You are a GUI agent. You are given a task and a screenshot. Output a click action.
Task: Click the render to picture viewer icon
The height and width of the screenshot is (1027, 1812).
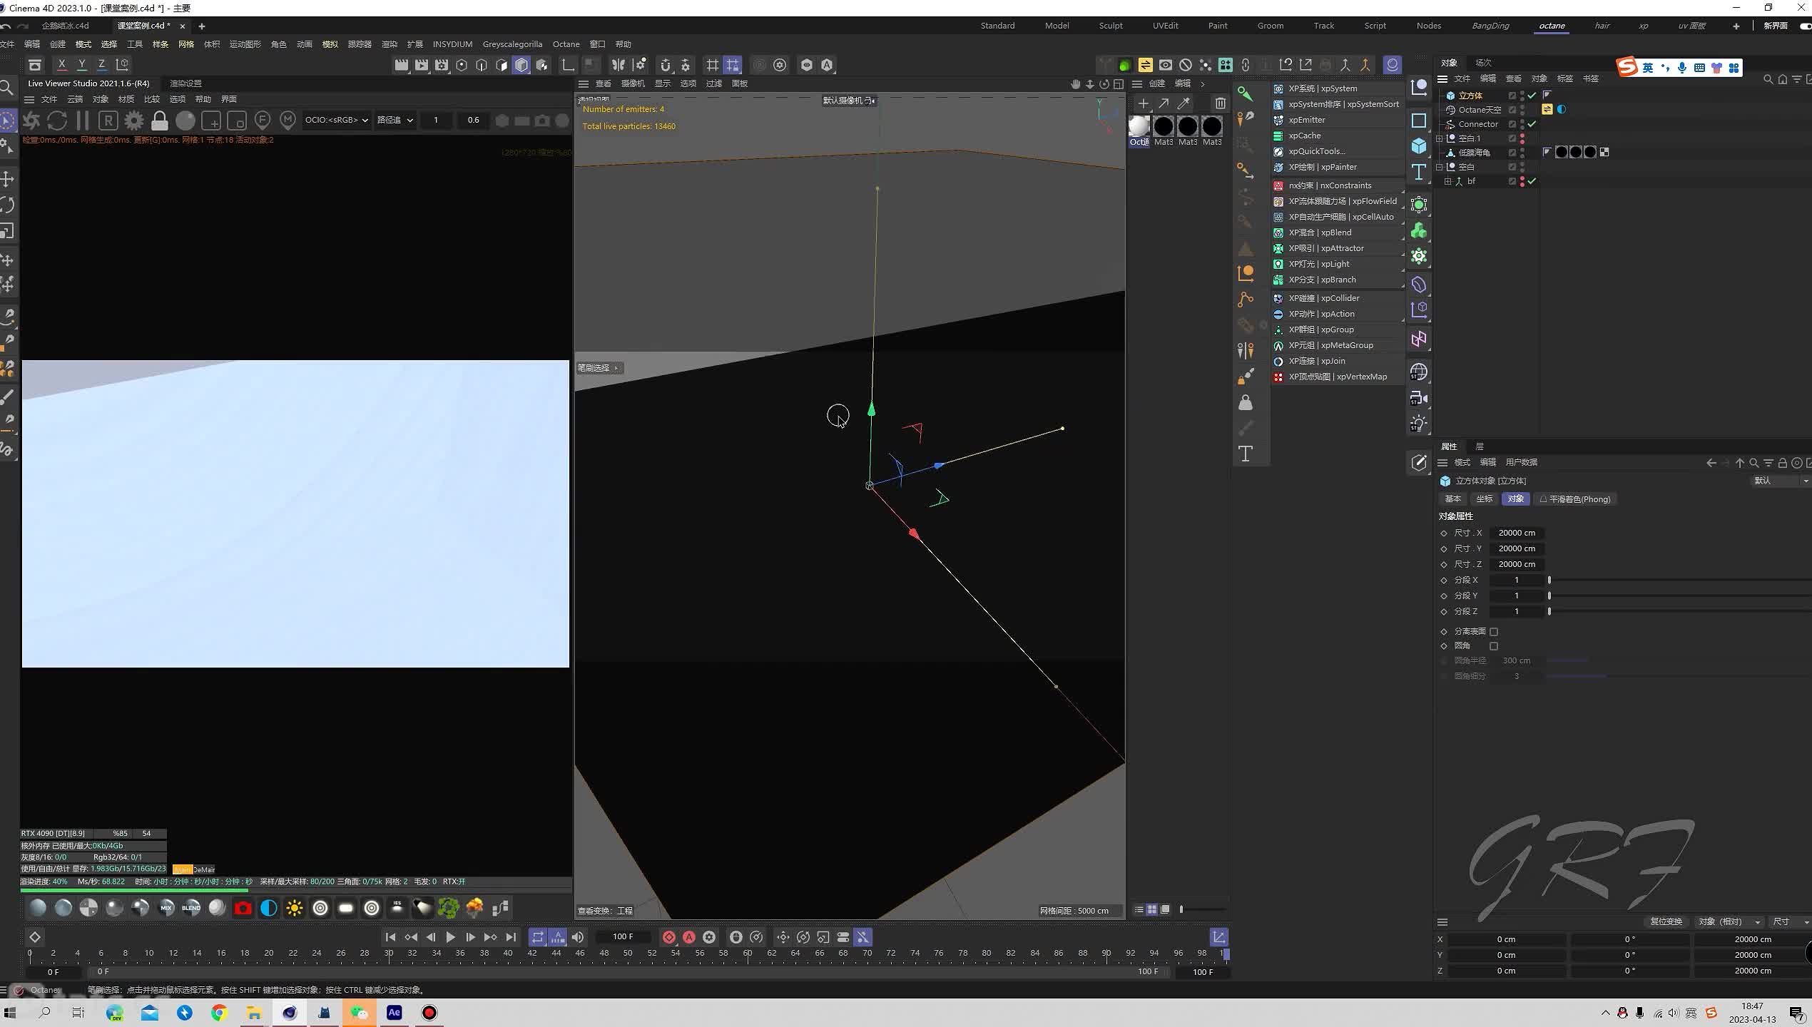[422, 65]
